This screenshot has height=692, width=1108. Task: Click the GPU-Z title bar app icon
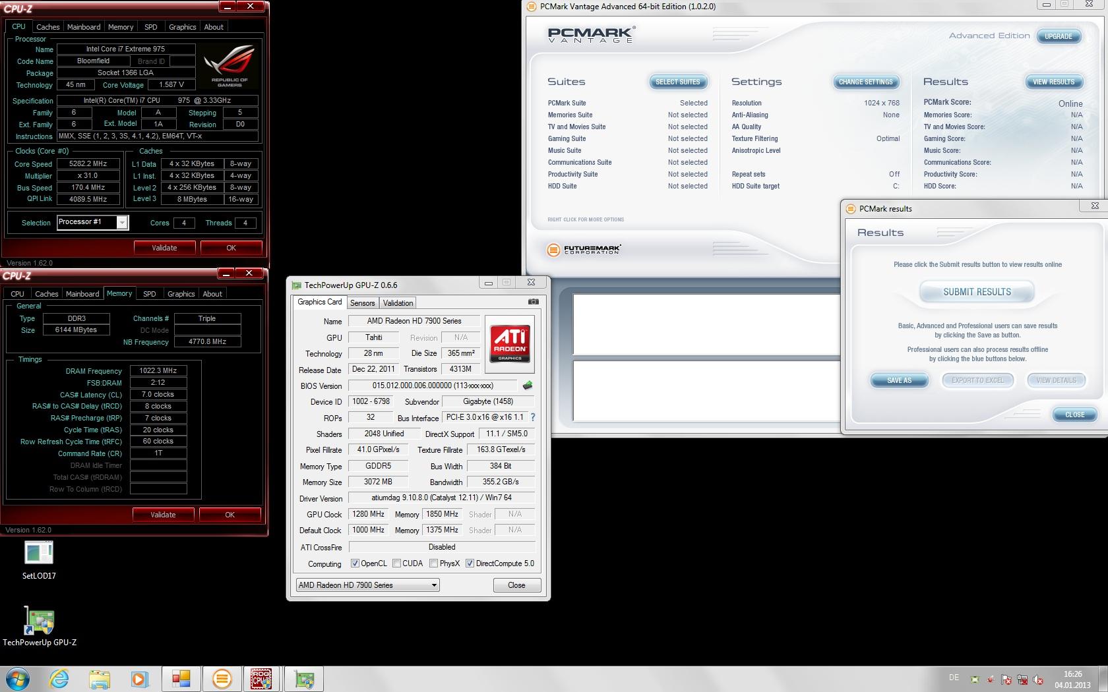[296, 285]
